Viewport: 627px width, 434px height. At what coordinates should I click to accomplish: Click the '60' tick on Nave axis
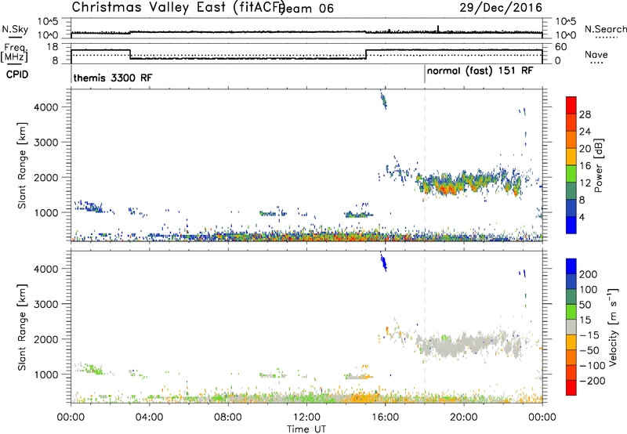(x=561, y=47)
